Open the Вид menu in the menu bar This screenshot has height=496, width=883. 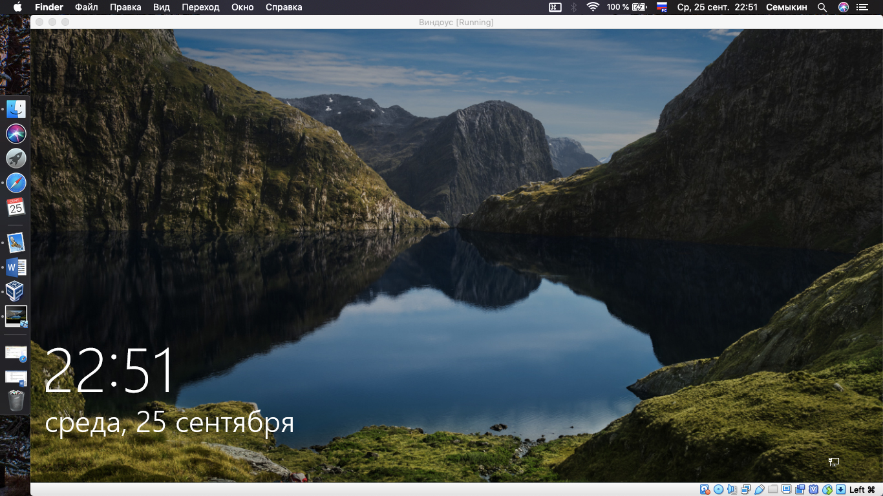[160, 7]
